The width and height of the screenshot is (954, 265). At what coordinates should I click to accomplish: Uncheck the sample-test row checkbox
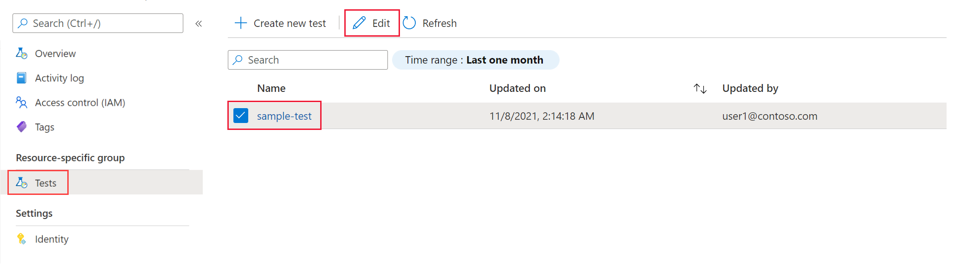pos(241,116)
